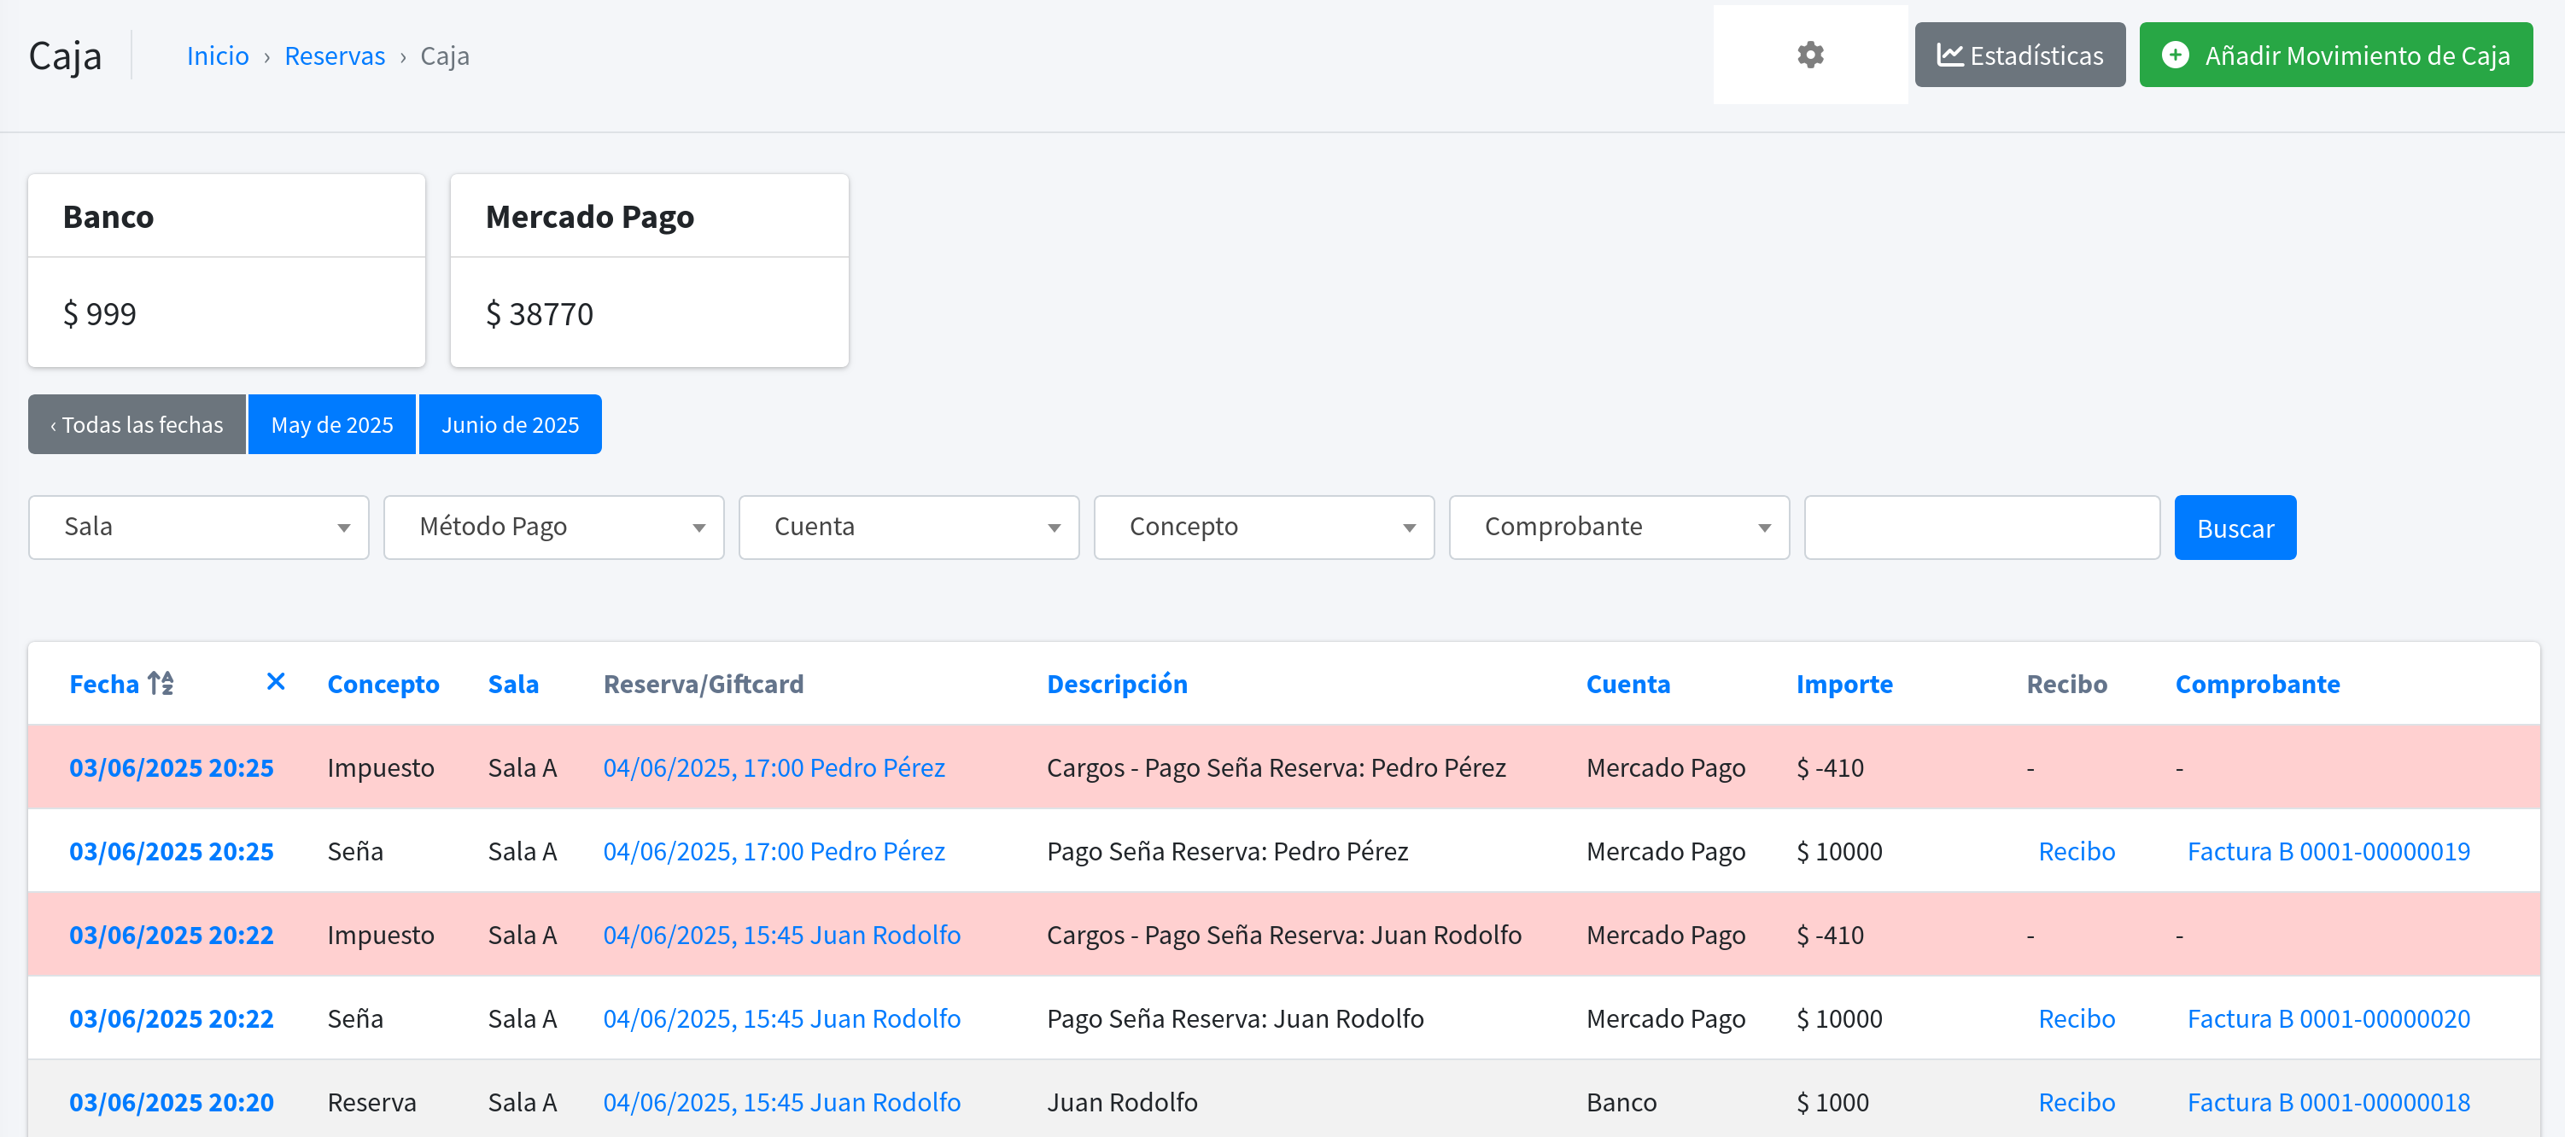
Task: Click the Fecha sort arrows icon
Action: (x=161, y=683)
